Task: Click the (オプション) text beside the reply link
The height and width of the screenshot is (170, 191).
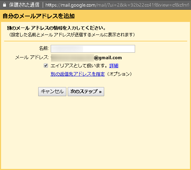Action: pos(119,74)
